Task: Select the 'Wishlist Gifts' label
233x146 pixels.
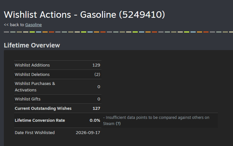Action: point(28,99)
